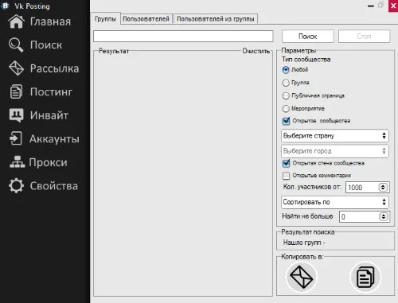
Task: Open the Главная menu label
Action: 50,21
